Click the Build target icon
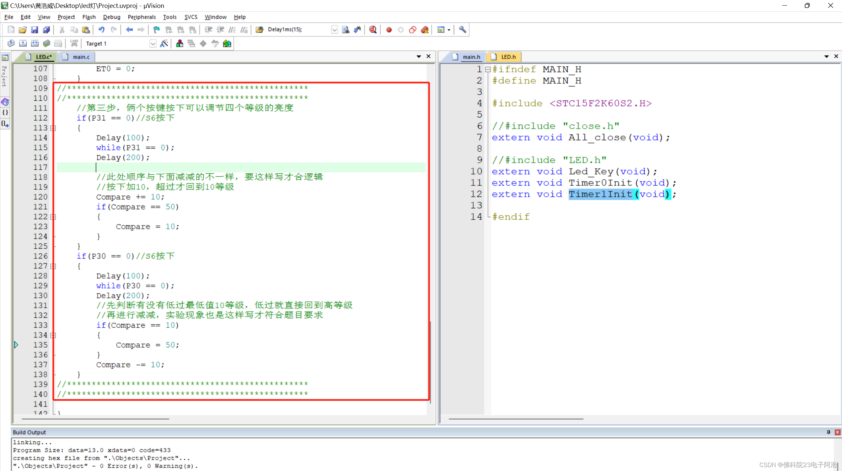Viewport: 842px width, 471px height. [x=23, y=43]
